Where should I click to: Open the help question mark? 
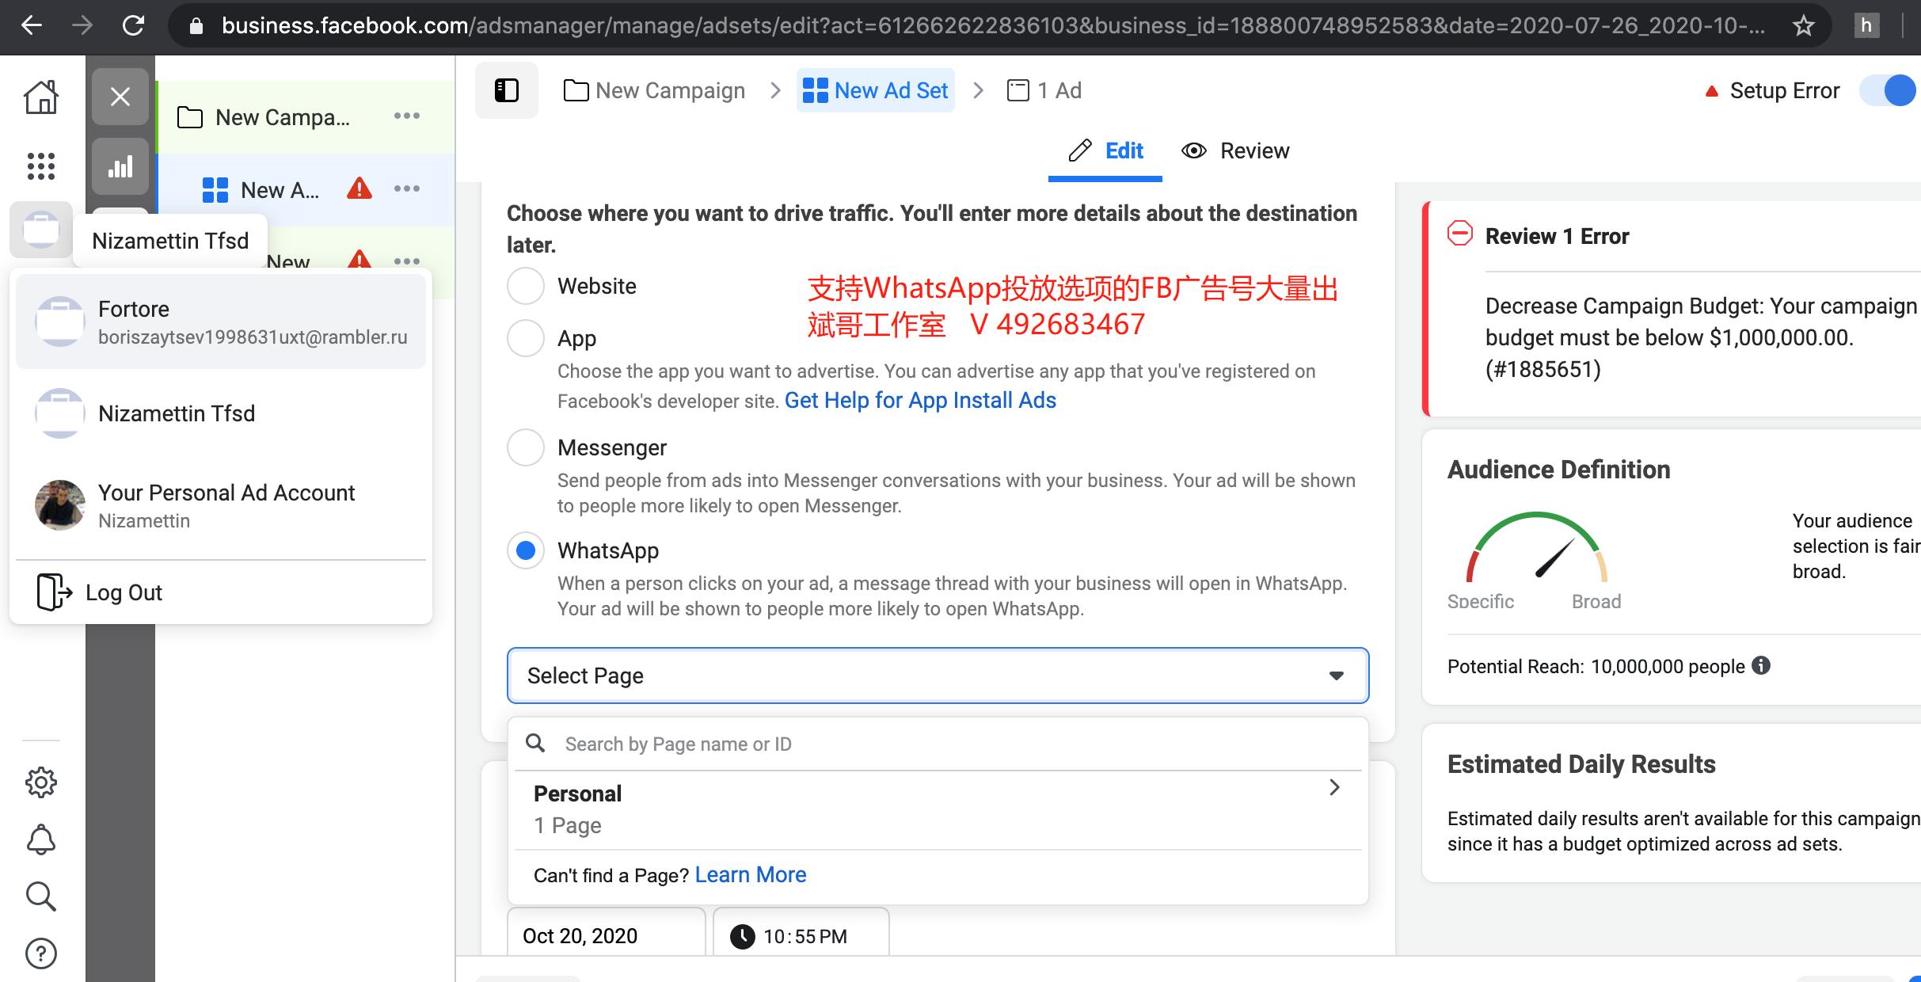click(x=41, y=953)
